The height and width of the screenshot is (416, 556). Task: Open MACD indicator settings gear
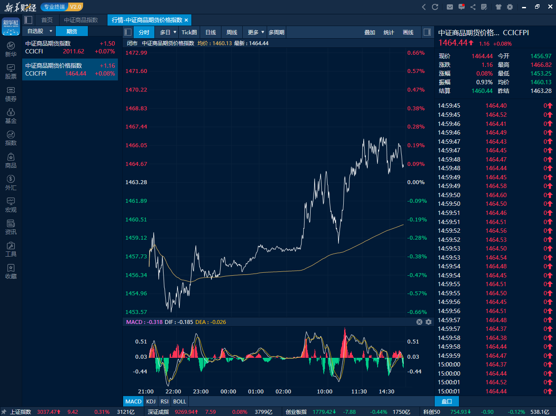(x=429, y=322)
